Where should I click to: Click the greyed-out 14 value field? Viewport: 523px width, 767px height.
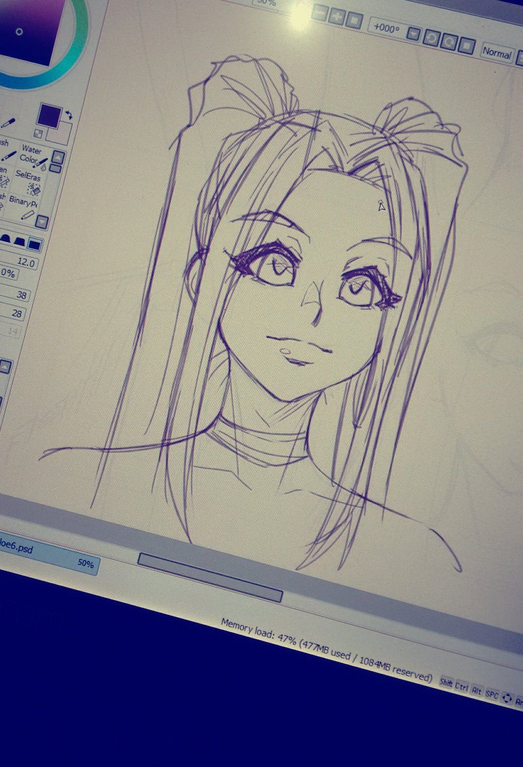tap(10, 330)
